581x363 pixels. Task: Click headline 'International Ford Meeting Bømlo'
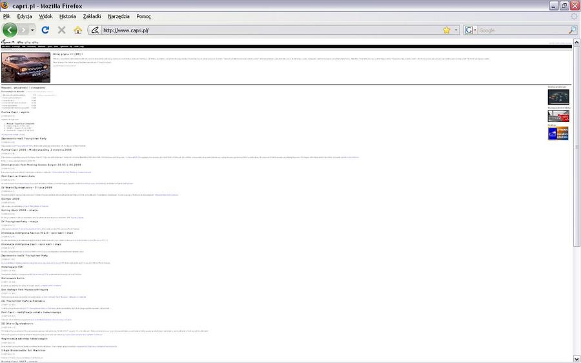[x=41, y=165]
